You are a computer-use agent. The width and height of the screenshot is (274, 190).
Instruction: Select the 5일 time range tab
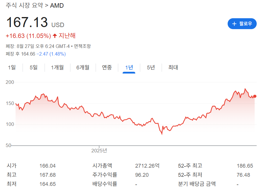point(33,67)
